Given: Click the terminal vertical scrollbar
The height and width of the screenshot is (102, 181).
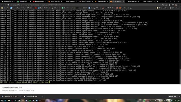Looking at the screenshot, I should click(x=180, y=77).
